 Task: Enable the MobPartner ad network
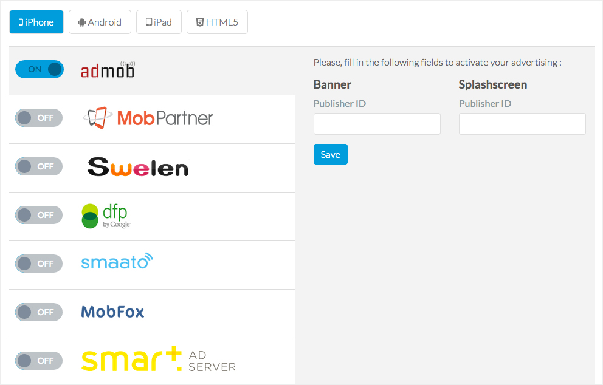coord(38,118)
